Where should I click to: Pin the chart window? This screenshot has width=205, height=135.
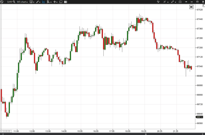click(x=186, y=2)
